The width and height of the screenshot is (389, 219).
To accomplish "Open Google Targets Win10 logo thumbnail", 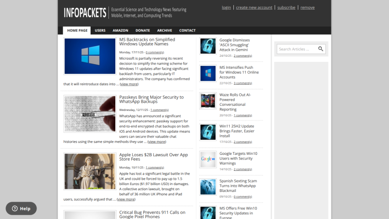I will (208, 159).
